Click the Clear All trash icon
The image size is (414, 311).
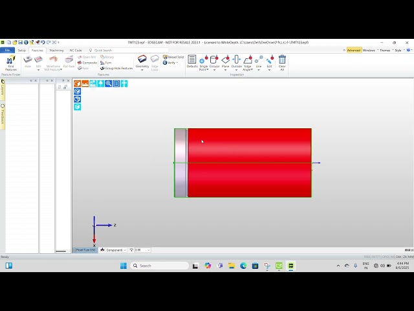(x=282, y=60)
